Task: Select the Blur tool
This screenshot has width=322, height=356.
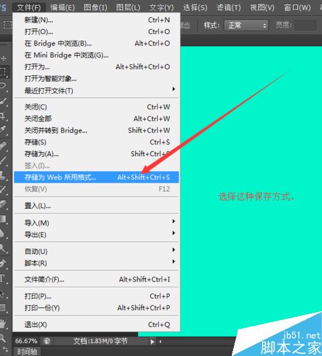Action: tap(3, 233)
